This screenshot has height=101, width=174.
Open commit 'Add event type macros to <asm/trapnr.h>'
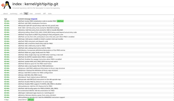coord(36,93)
